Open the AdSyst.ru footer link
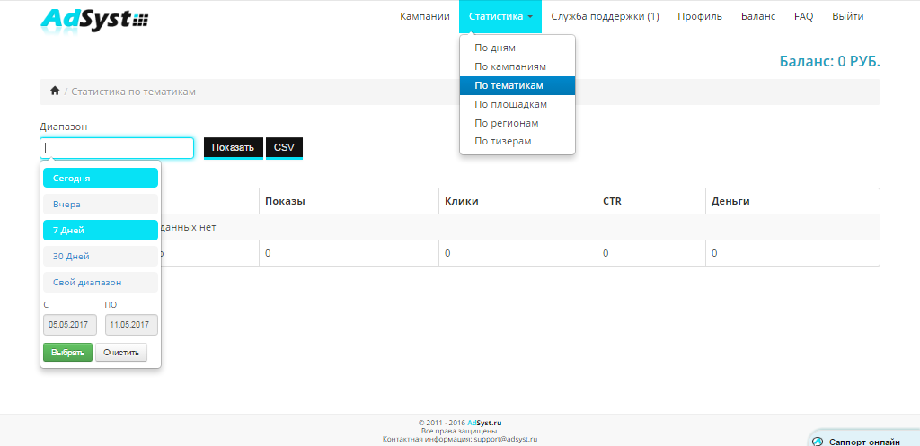 tap(484, 423)
